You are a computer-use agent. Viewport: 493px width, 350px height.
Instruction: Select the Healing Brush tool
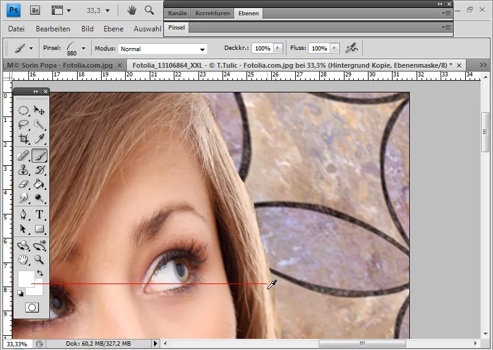coord(23,156)
